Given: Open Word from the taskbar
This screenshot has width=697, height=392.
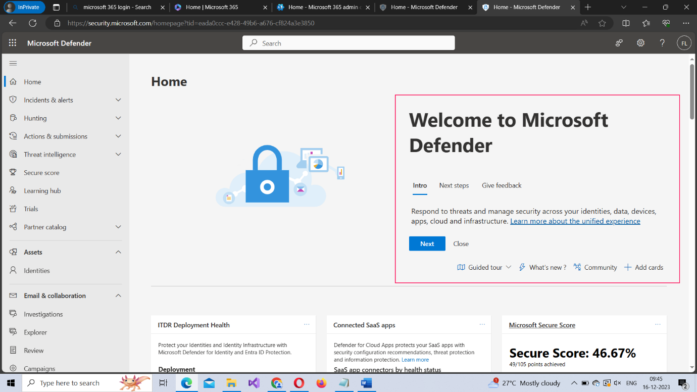Looking at the screenshot, I should coord(366,383).
